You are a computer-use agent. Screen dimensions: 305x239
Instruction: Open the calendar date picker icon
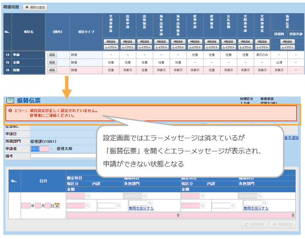coord(57,206)
